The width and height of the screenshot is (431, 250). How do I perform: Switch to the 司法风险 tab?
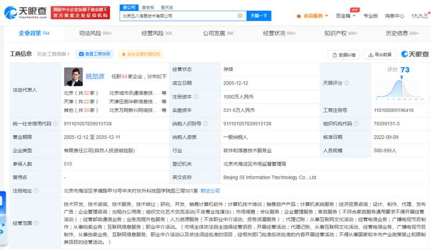point(95,33)
